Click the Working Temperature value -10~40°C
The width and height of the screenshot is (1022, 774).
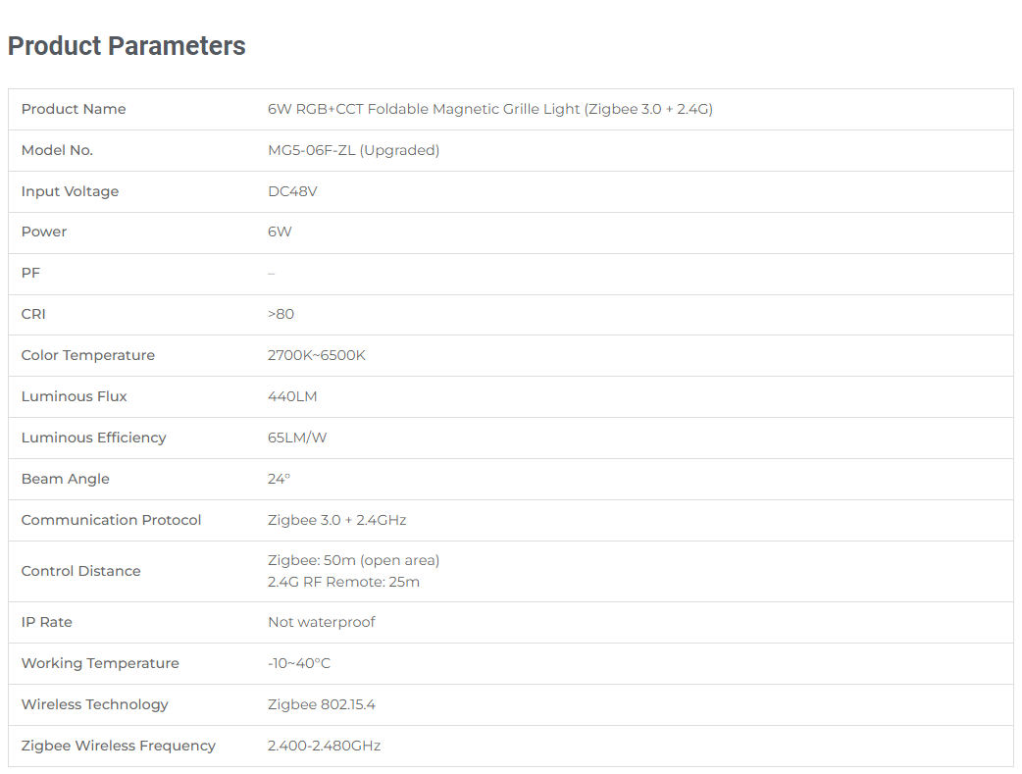click(299, 663)
